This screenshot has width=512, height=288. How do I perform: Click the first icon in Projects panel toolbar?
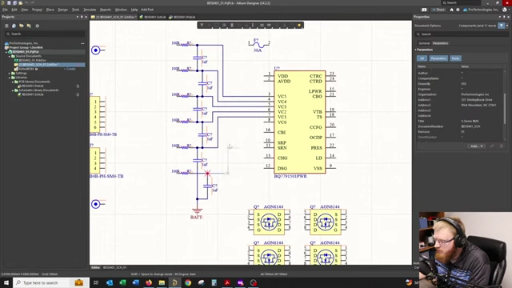6,26
